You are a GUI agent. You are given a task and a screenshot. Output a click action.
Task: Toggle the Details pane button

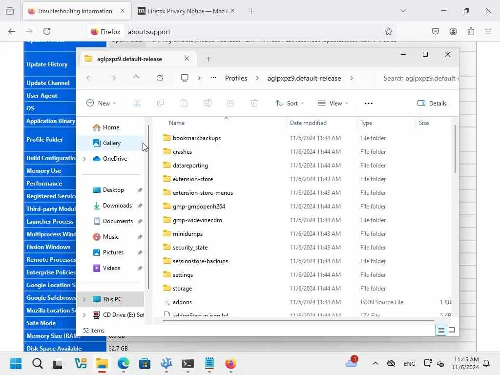pyautogui.click(x=432, y=104)
